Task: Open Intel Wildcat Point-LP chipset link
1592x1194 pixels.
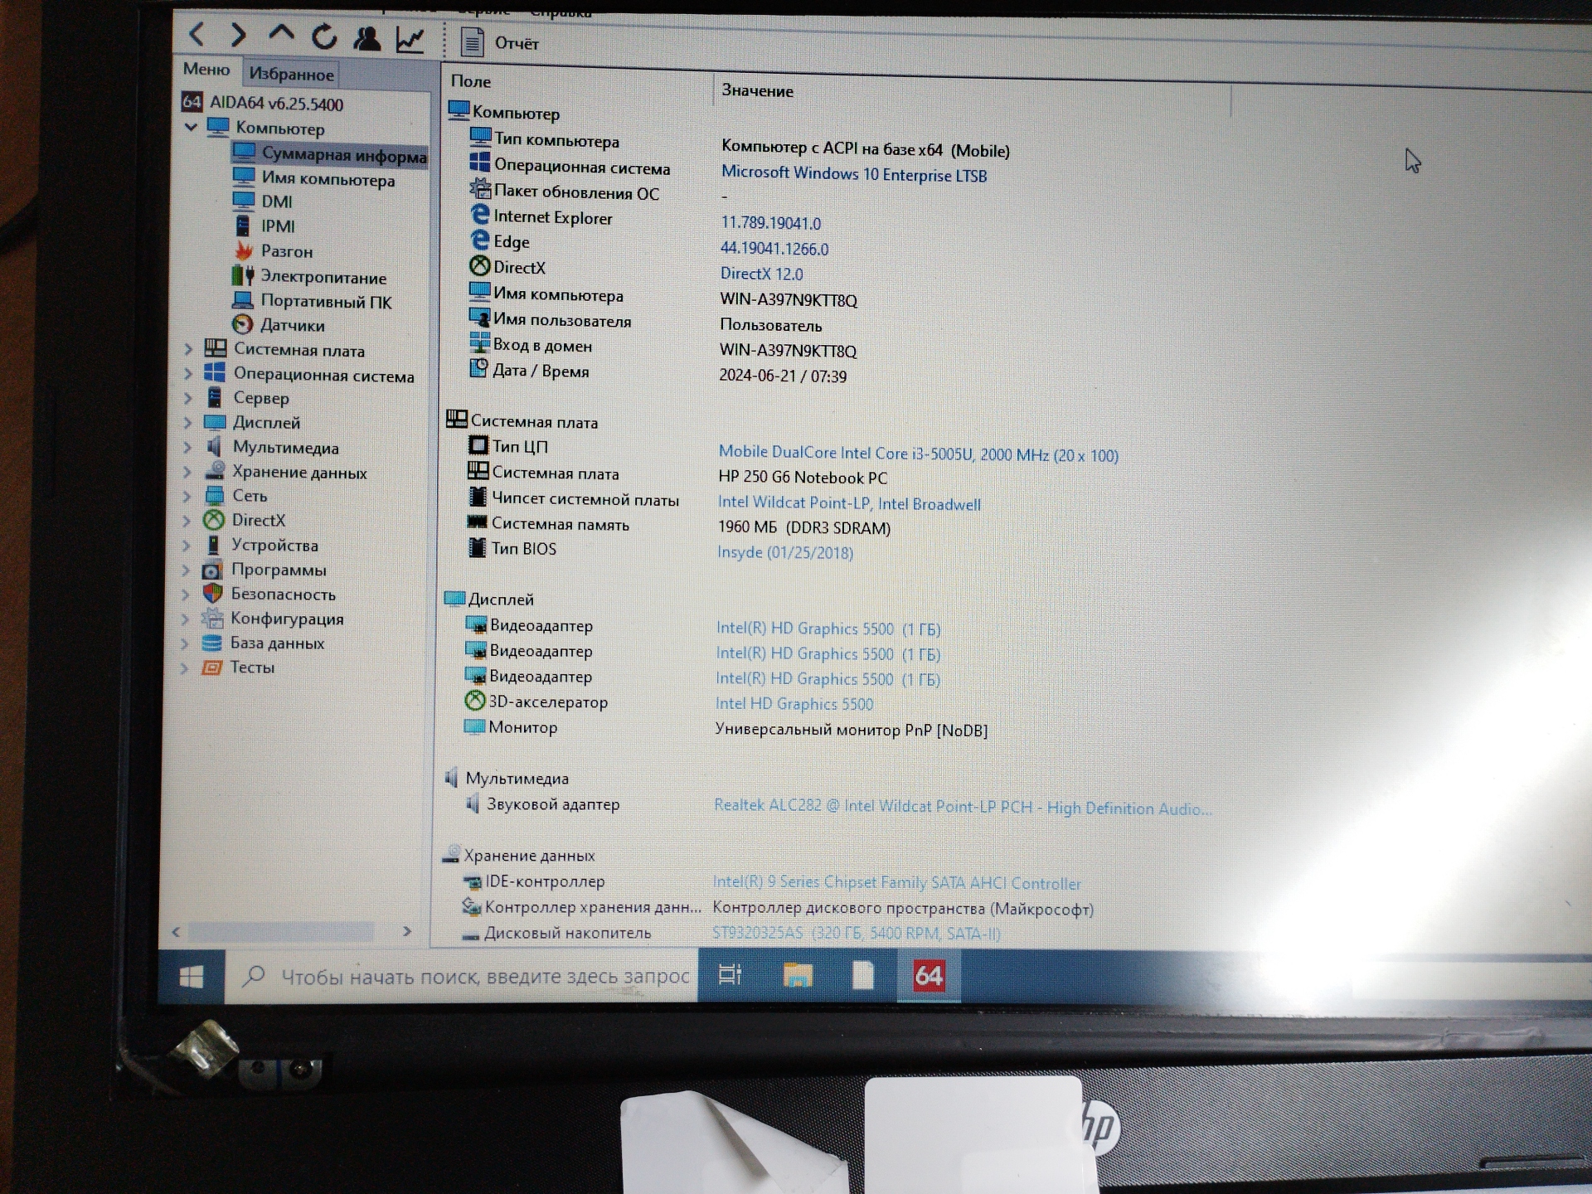Action: 849,503
